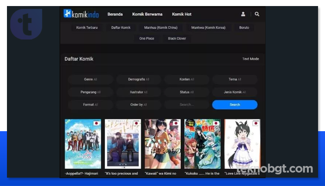The image size is (325, 186).
Task: Expand the Demografis filter dropdown
Action: coord(138,80)
